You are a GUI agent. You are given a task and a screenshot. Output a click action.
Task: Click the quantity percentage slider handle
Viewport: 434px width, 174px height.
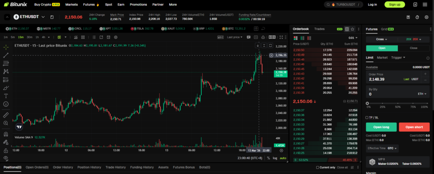coord(367,103)
